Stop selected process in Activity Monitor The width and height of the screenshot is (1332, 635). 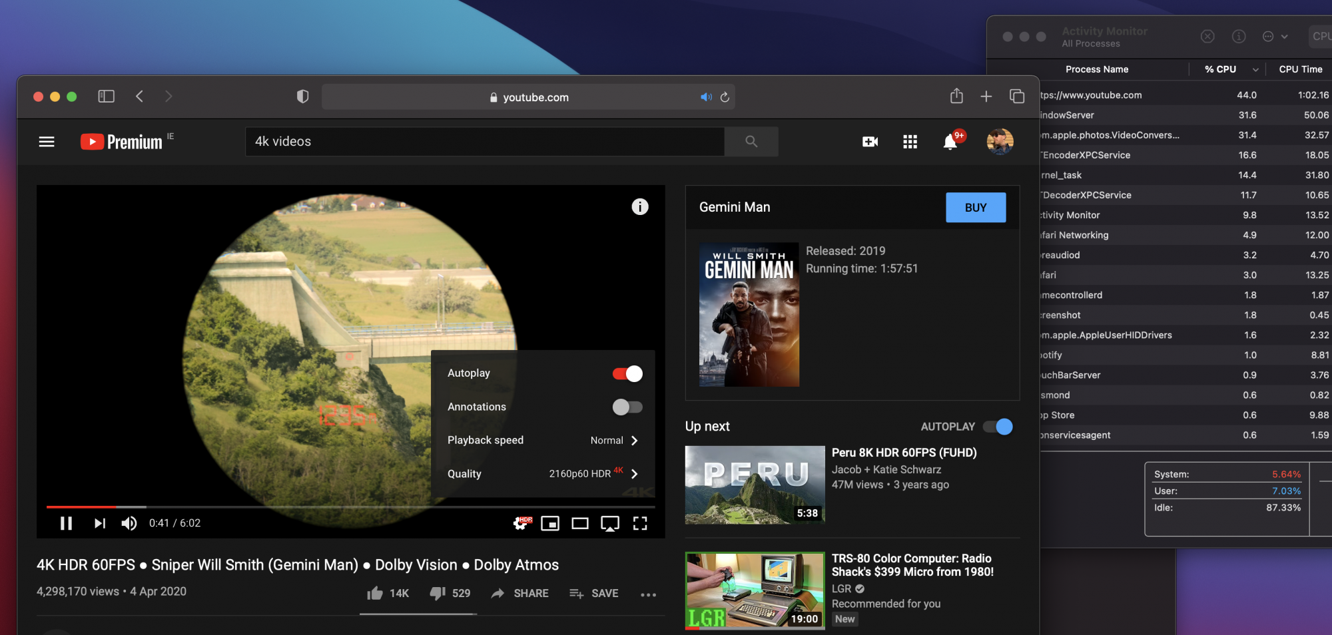(1207, 37)
